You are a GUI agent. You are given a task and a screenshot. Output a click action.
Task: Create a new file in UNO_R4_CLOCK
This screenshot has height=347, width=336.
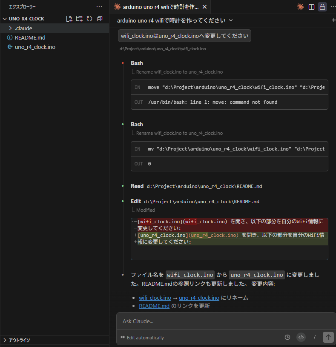pos(69,19)
